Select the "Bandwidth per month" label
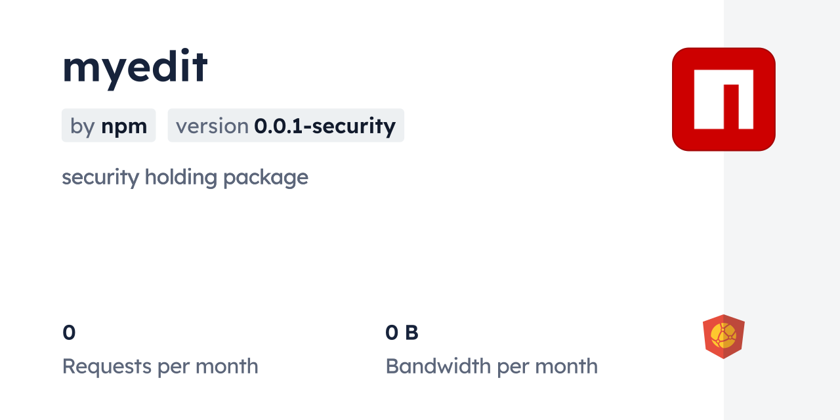840x420 pixels. [x=491, y=366]
